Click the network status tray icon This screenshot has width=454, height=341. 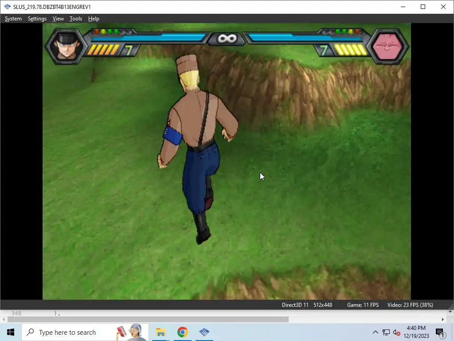(386, 332)
